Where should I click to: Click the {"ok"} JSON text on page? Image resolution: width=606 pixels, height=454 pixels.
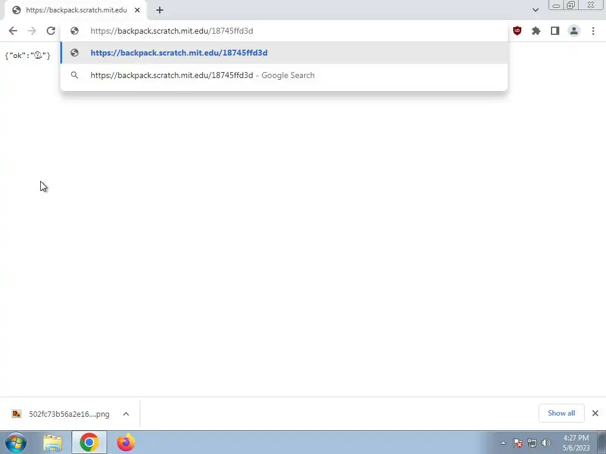click(27, 56)
